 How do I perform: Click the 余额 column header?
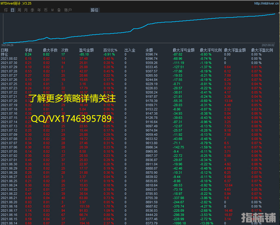149,50
